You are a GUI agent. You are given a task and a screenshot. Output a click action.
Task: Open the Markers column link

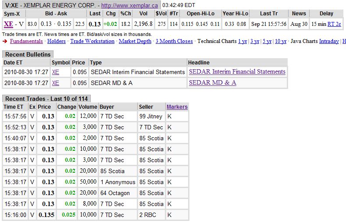click(x=177, y=107)
